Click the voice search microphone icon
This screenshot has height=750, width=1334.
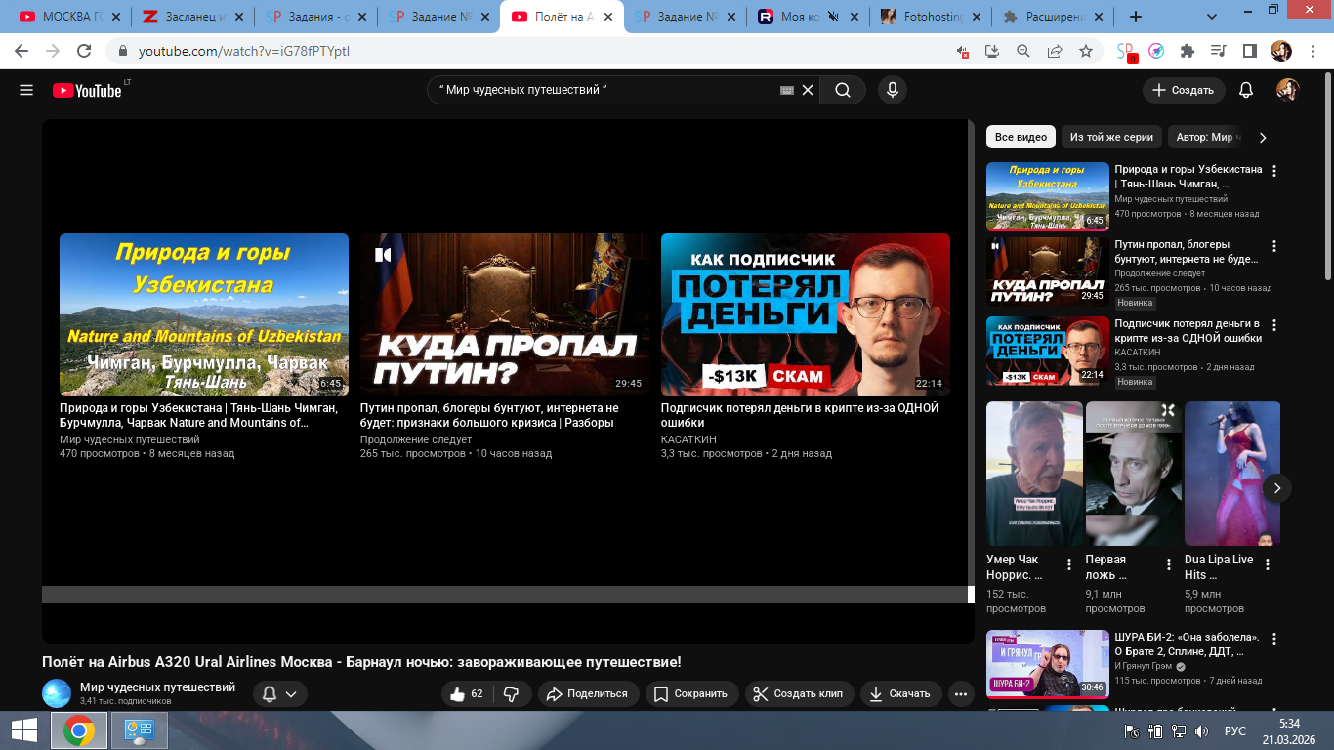[891, 90]
